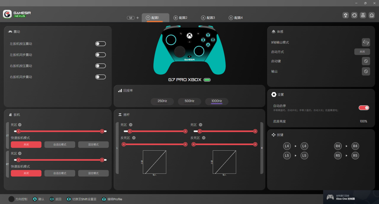The width and height of the screenshot is (379, 204).
Task: Click the right thumbstick on controller image
Action: tap(199, 51)
